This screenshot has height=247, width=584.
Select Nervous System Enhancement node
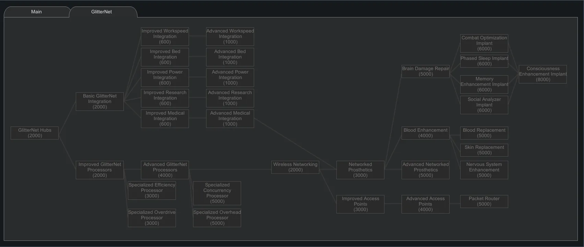(484, 170)
